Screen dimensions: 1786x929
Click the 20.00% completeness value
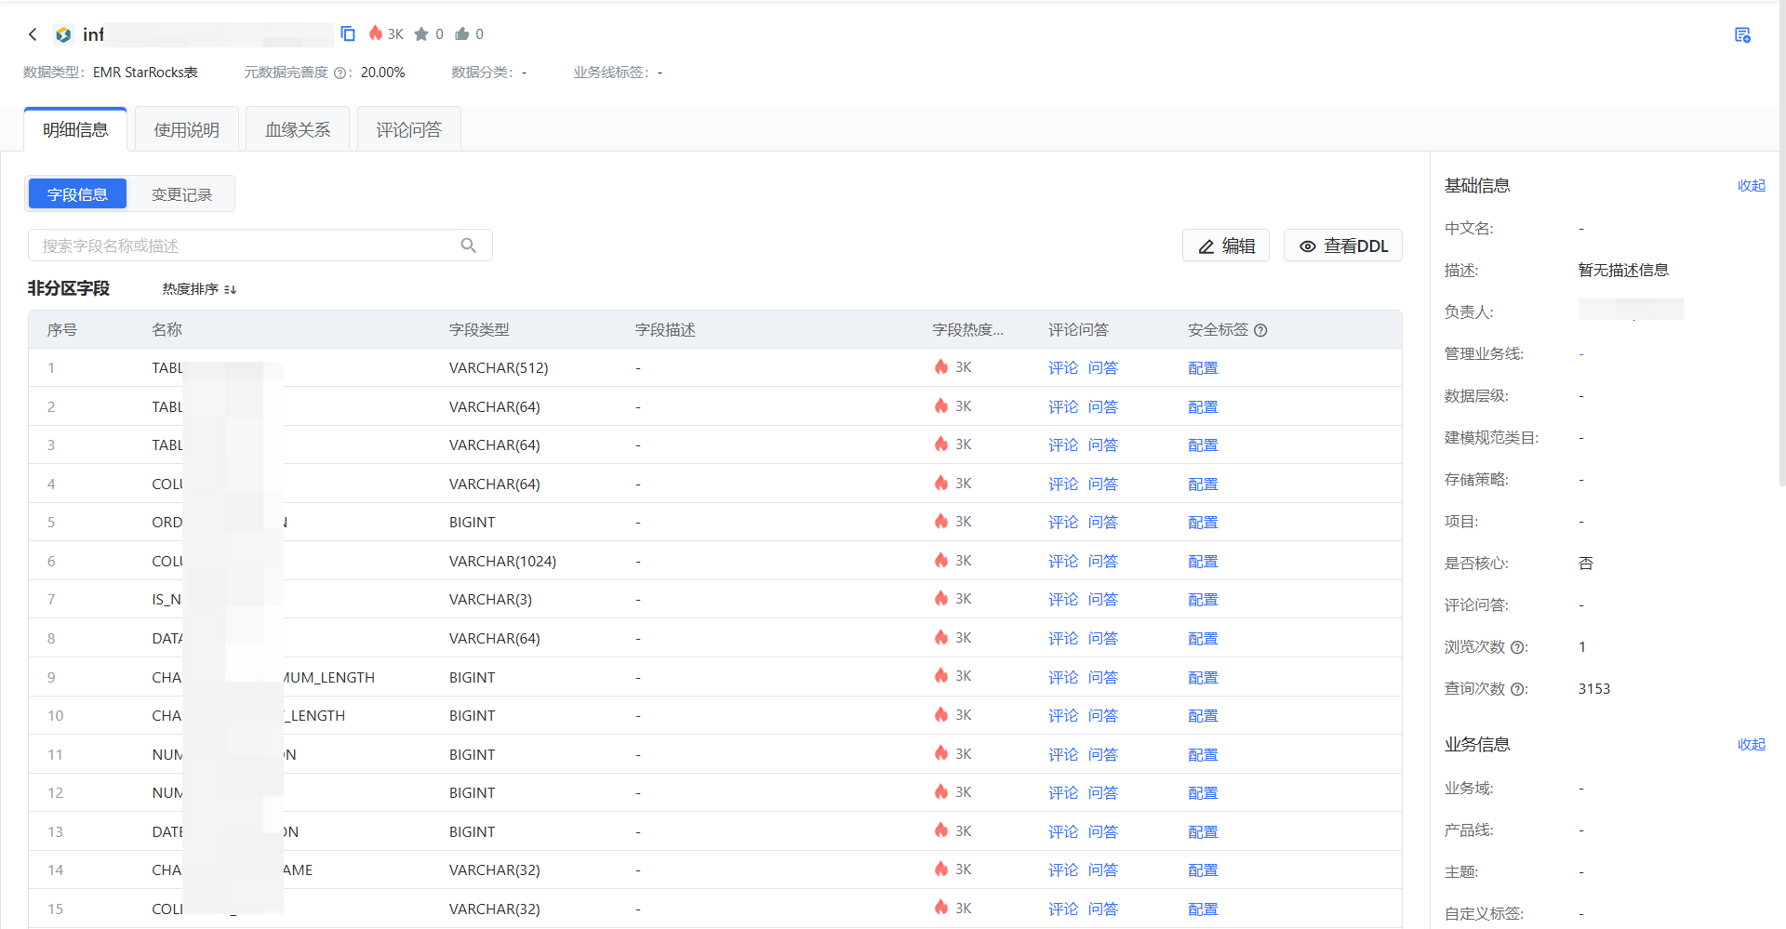[x=383, y=73]
